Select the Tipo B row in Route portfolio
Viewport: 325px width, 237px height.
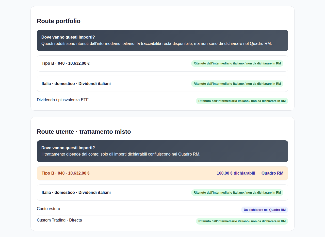click(162, 63)
